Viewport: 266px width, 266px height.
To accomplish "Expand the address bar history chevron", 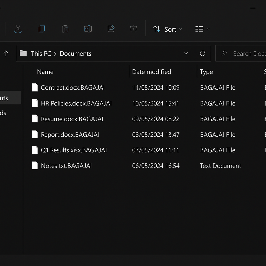I will pyautogui.click(x=186, y=54).
